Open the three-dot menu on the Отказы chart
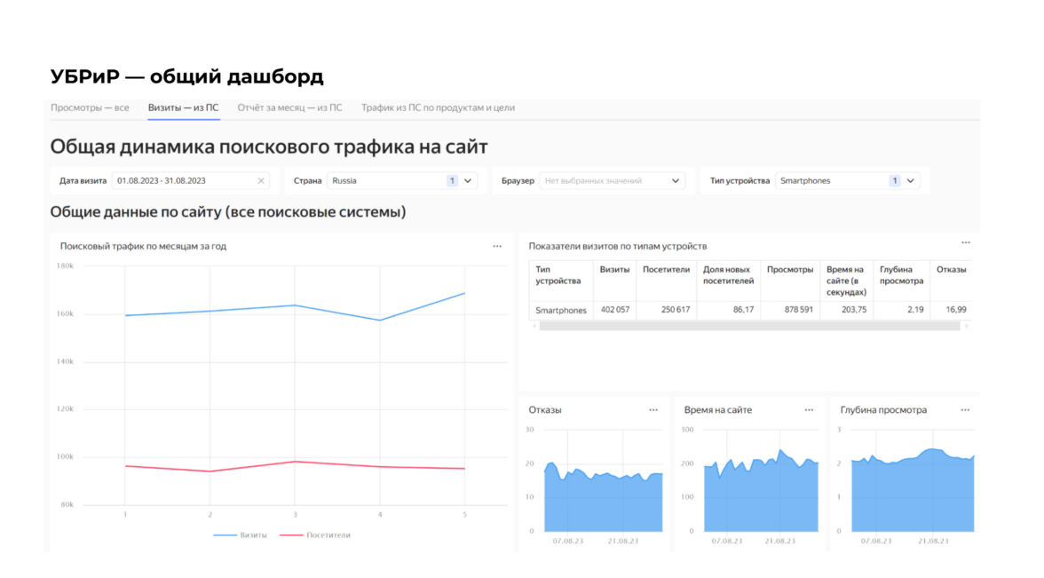Image resolution: width=1044 pixels, height=578 pixels. tap(653, 410)
